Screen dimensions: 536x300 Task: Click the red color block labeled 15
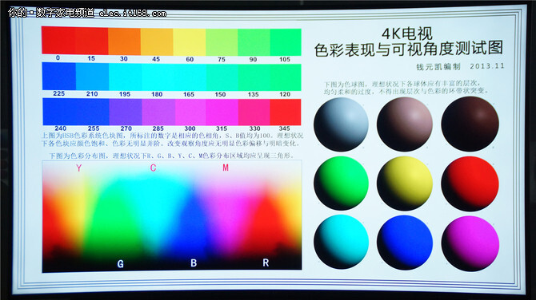coord(92,41)
